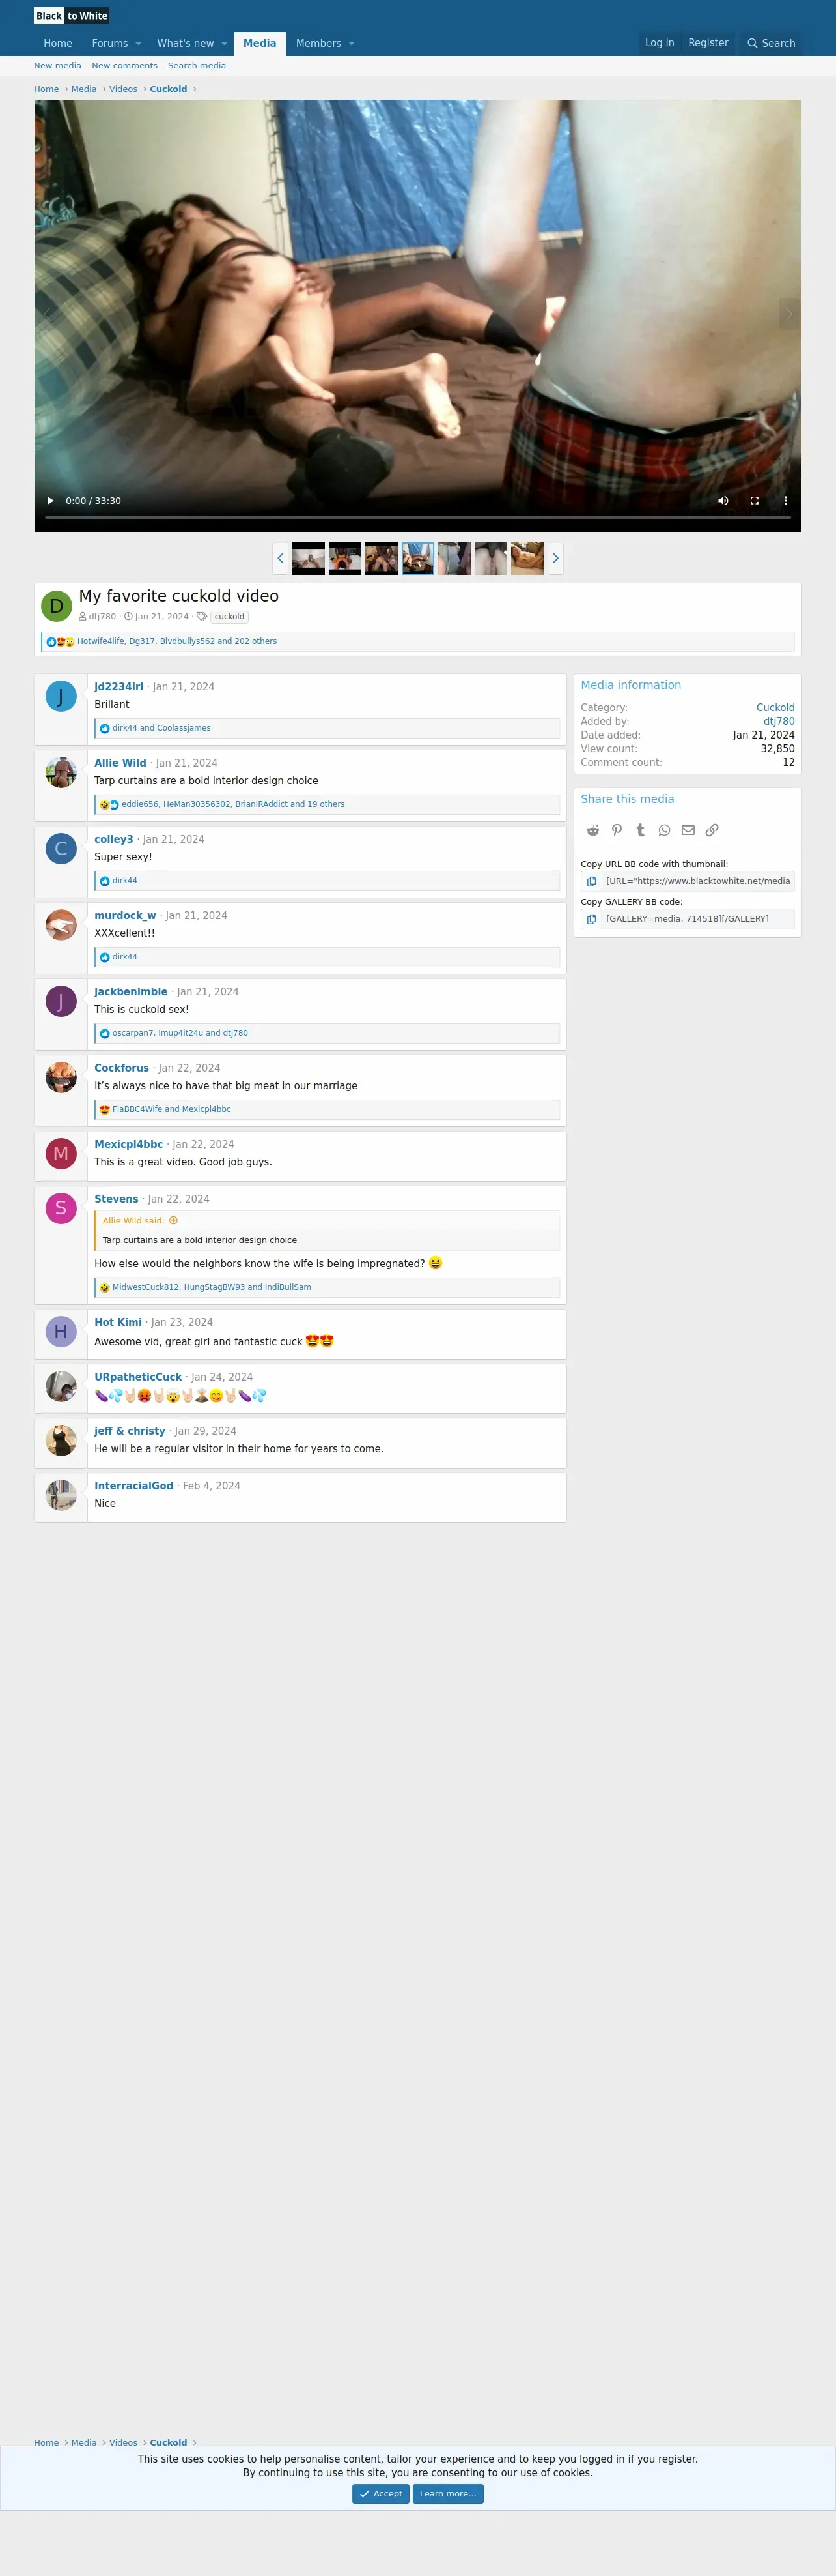The image size is (836, 2576).
Task: Copy the URL BB code with thumbnail
Action: coord(591,881)
